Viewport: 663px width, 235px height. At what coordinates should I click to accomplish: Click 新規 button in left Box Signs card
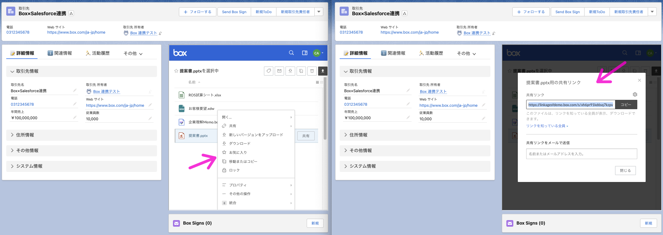coord(315,223)
